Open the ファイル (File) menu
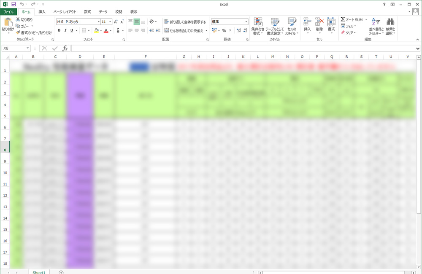 point(8,12)
